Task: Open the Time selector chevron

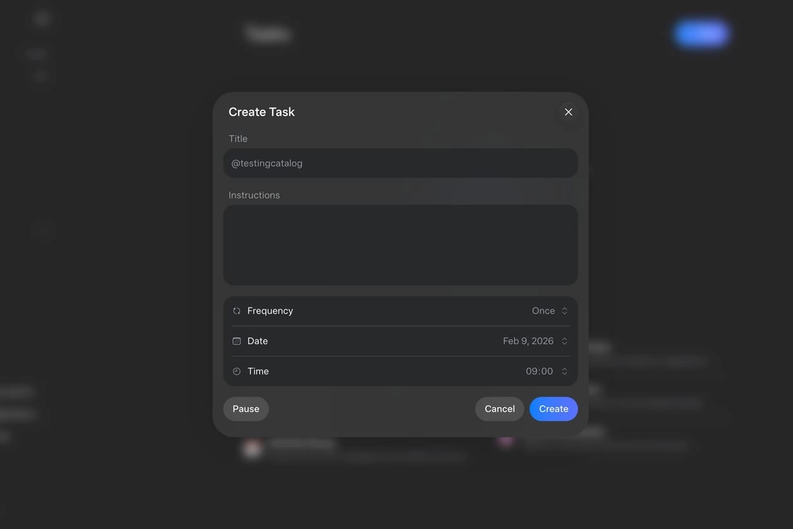Action: [564, 372]
